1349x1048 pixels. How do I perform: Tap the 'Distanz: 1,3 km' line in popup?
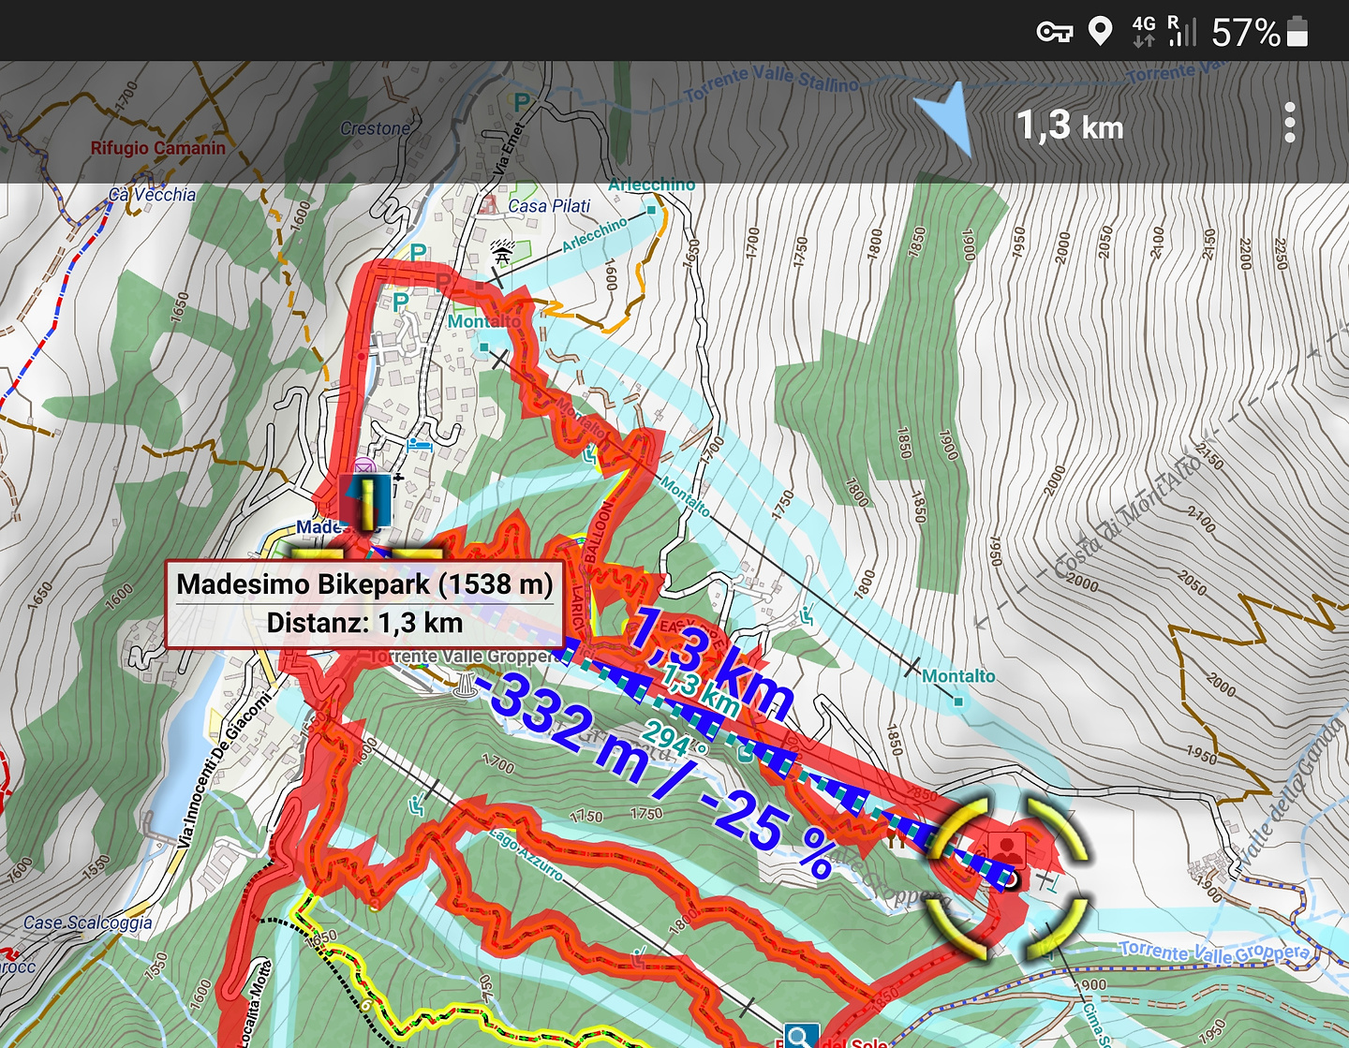pyautogui.click(x=364, y=623)
